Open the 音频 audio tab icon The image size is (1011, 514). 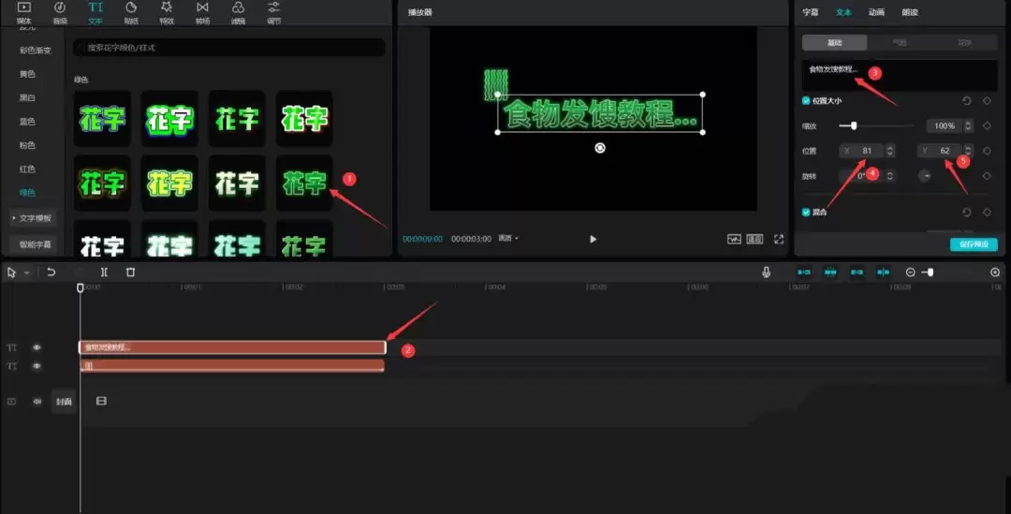pos(59,12)
